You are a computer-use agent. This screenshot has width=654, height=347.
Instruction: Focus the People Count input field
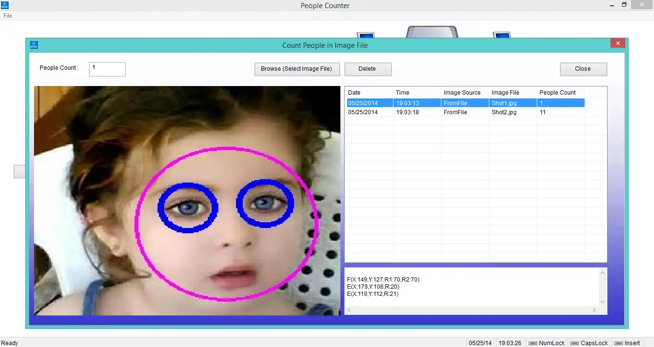tap(107, 69)
